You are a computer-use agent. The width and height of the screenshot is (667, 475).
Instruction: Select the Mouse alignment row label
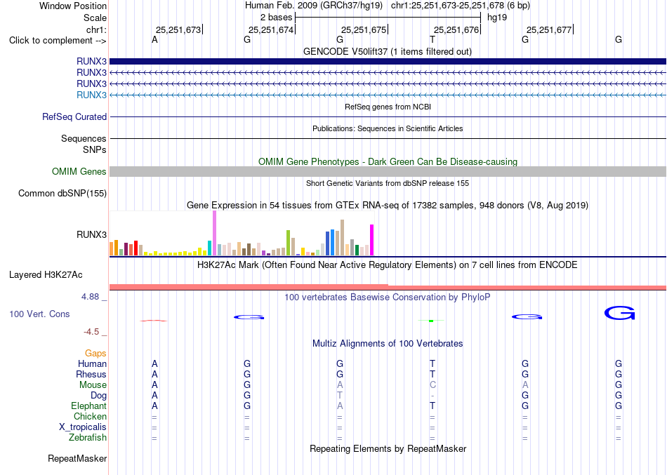point(93,385)
